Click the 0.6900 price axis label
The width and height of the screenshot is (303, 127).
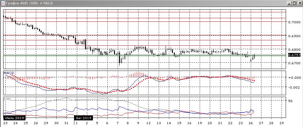coord(294,36)
